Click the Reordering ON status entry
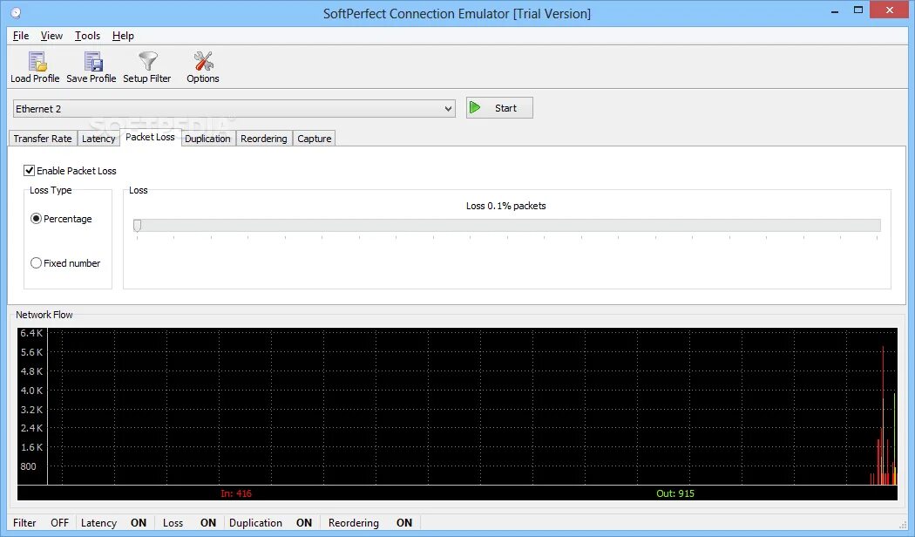Image resolution: width=915 pixels, height=537 pixels. (x=370, y=522)
